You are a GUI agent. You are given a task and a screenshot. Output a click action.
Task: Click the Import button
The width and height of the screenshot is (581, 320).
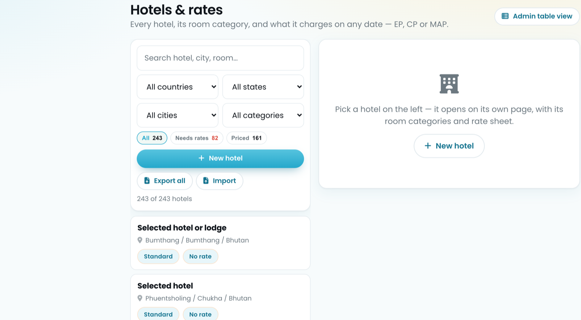pyautogui.click(x=219, y=181)
